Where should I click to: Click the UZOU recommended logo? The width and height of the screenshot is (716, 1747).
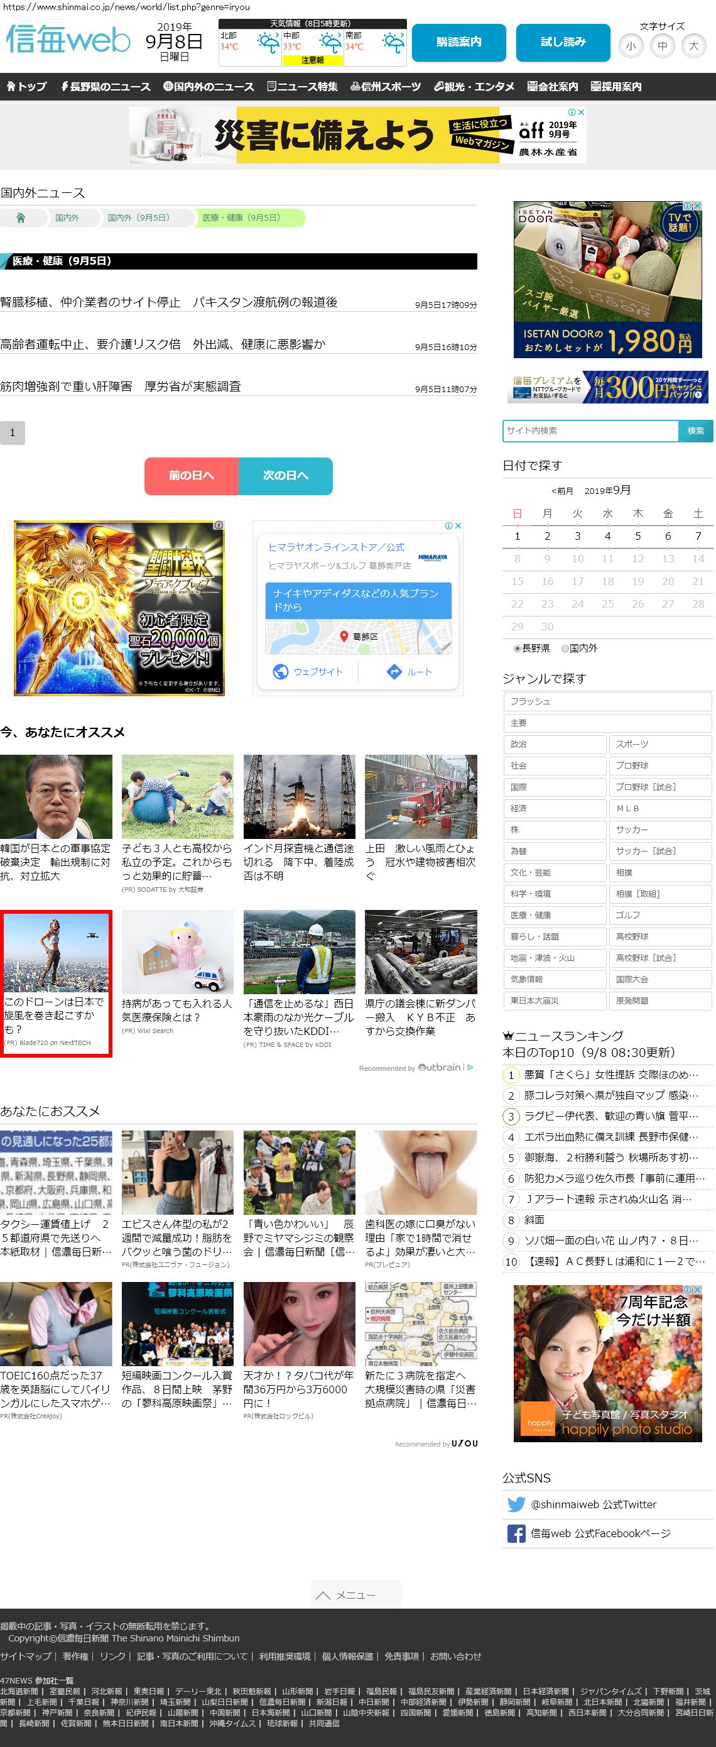(465, 1444)
